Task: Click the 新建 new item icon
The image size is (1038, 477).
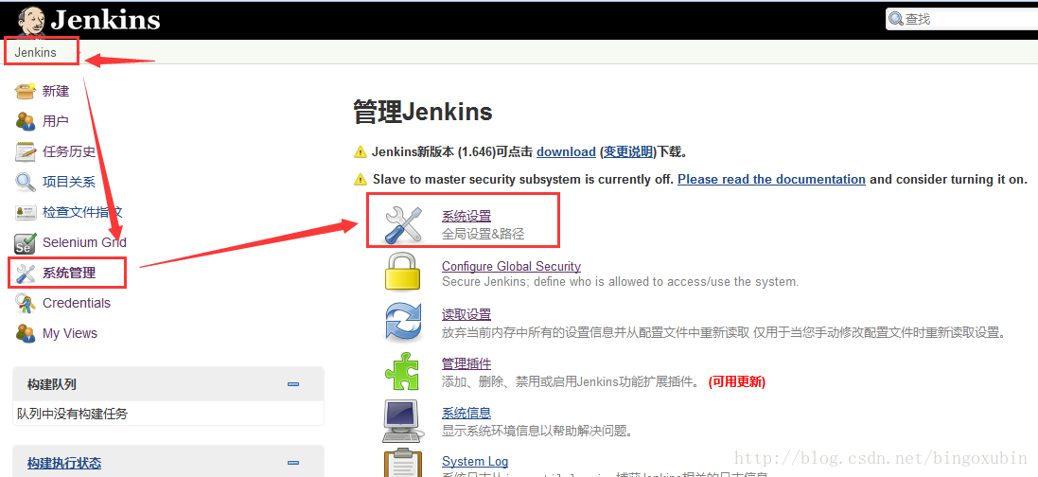Action: click(26, 91)
